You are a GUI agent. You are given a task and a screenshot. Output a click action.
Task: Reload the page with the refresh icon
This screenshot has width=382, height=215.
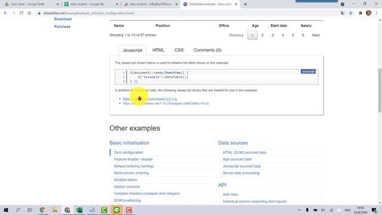[x=21, y=13]
